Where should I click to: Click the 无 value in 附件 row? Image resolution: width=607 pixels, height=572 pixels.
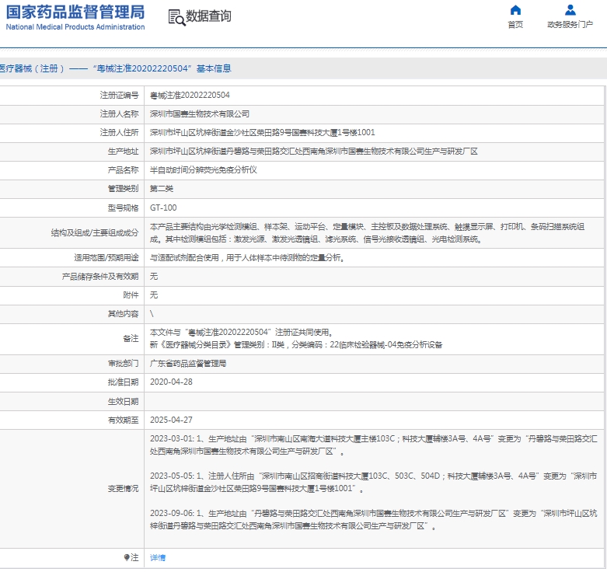point(154,295)
